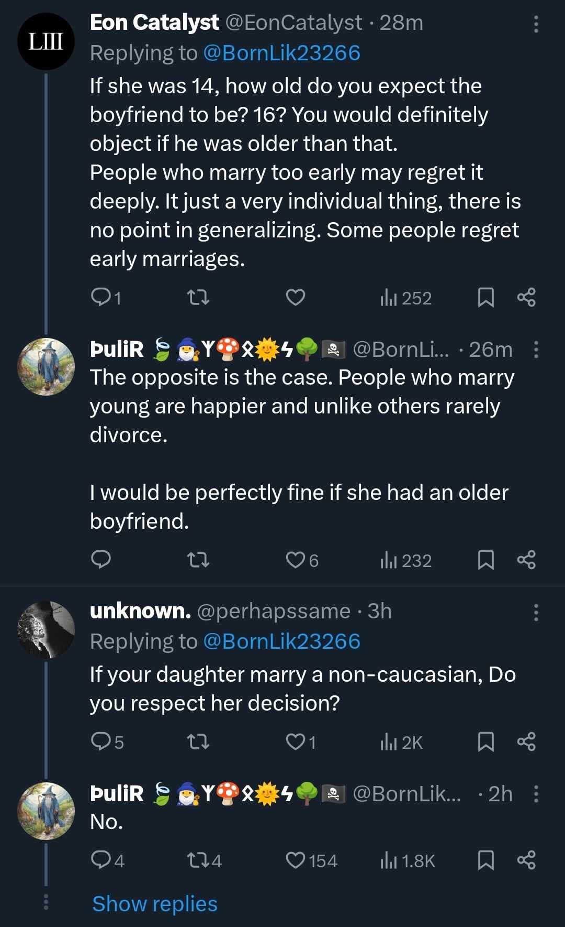The image size is (565, 927).
Task: Like the 'No.' tweet with 154 likes
Action: (x=311, y=860)
